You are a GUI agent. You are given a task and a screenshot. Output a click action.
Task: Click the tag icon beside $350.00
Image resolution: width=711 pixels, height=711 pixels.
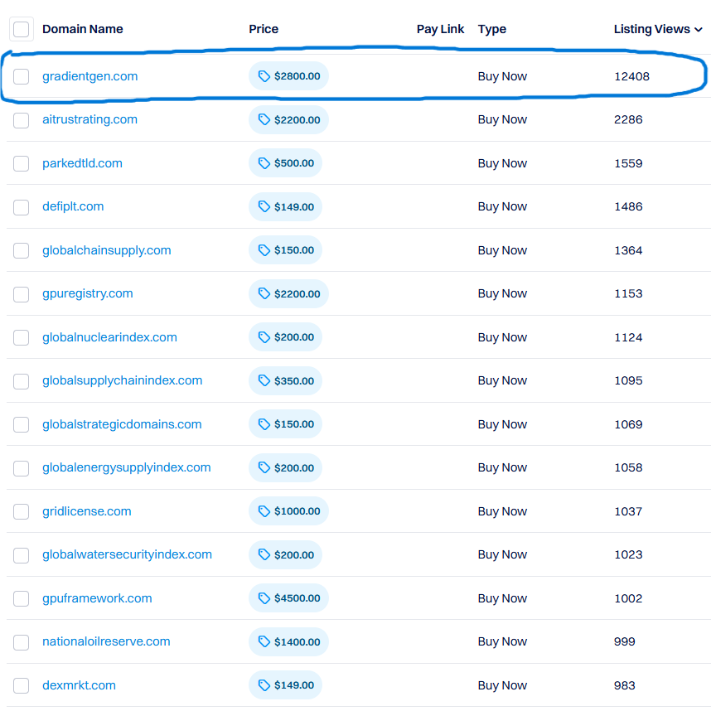[264, 381]
